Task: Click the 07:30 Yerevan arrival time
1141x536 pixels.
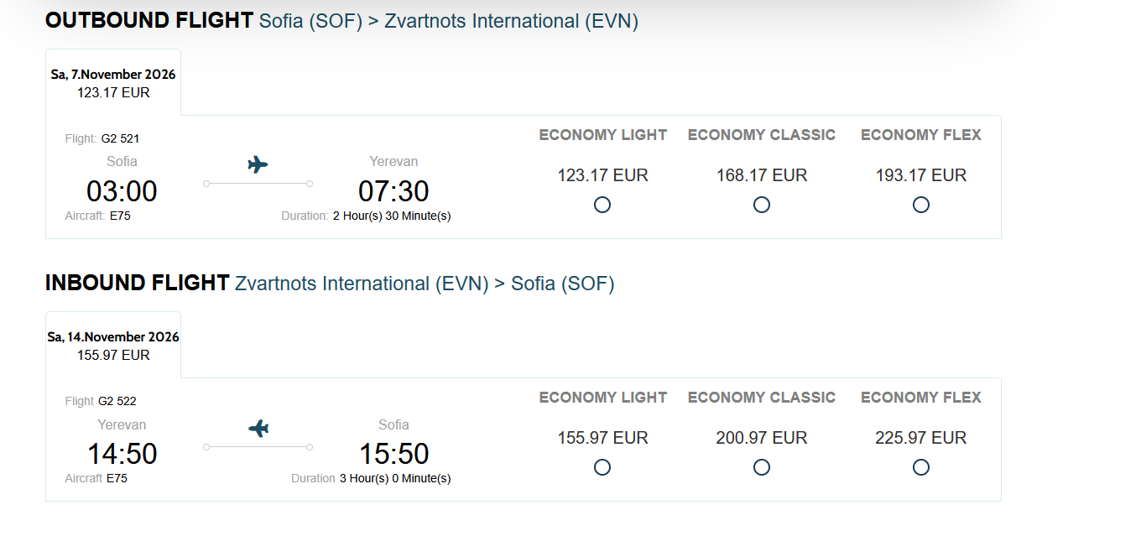Action: [x=393, y=191]
